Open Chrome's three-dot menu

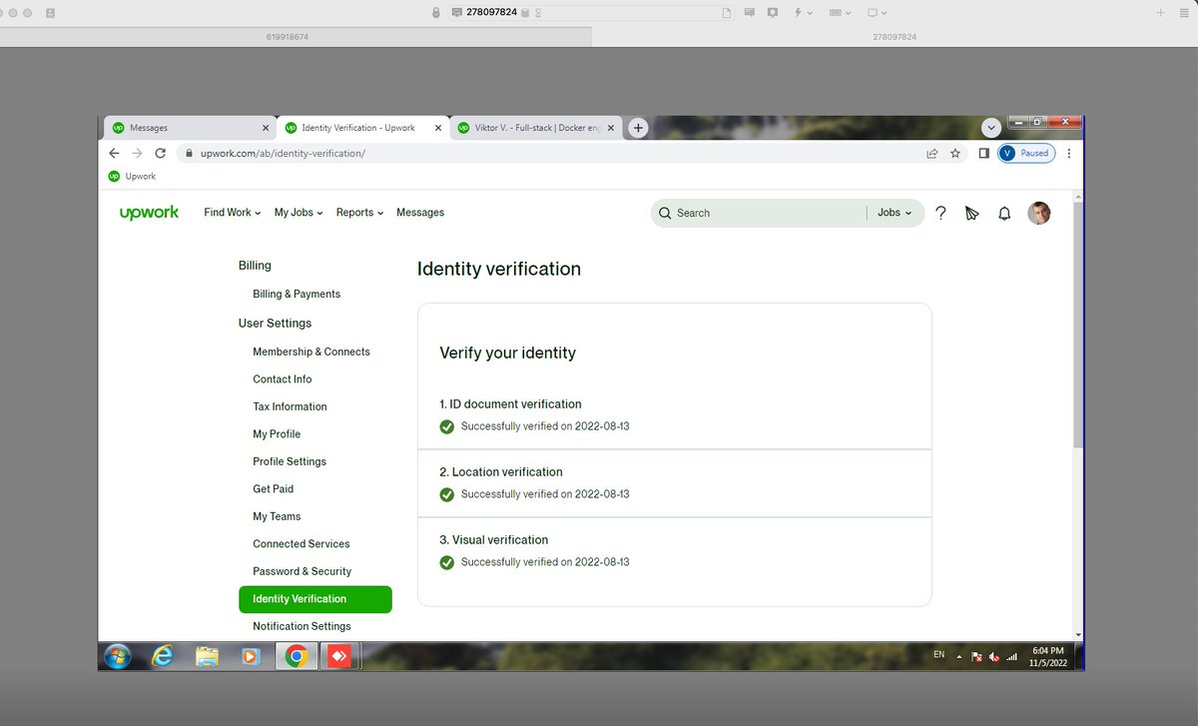[x=1069, y=154]
